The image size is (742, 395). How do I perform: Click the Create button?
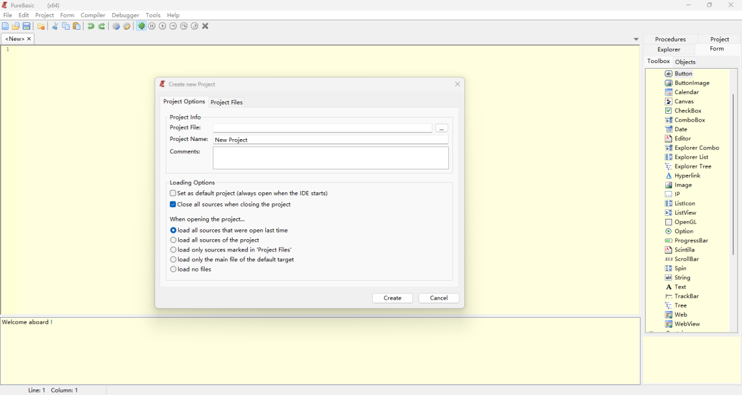(392, 298)
